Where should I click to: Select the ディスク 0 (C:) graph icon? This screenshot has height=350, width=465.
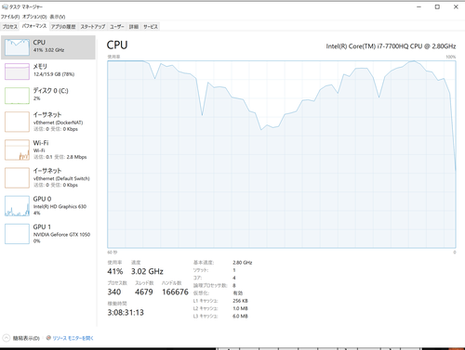[x=17, y=96]
